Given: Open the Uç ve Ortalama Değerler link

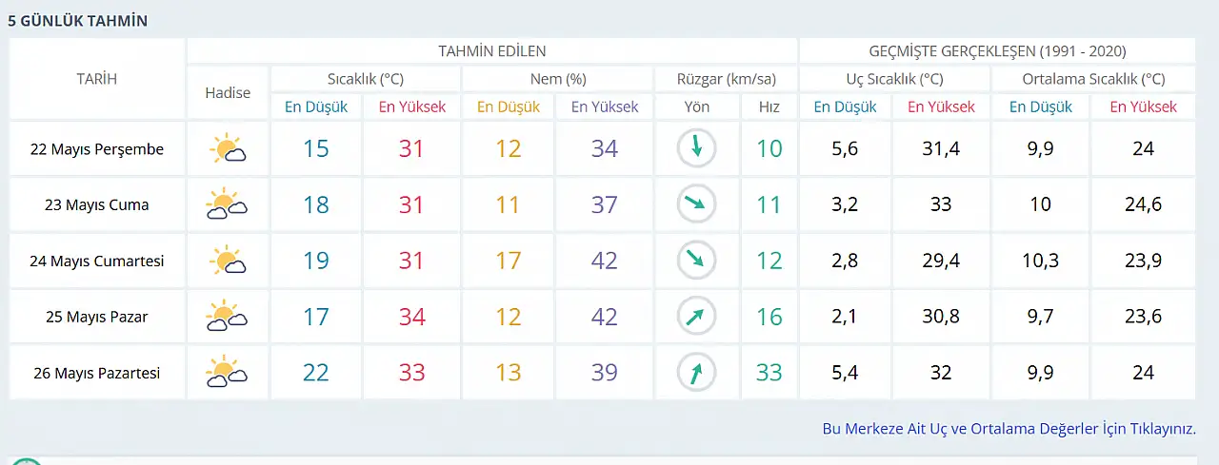Looking at the screenshot, I should click(x=1009, y=429).
